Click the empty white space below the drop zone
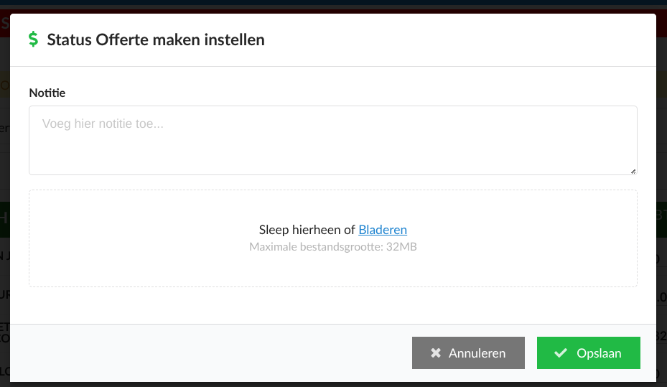The image size is (667, 387). (333, 305)
